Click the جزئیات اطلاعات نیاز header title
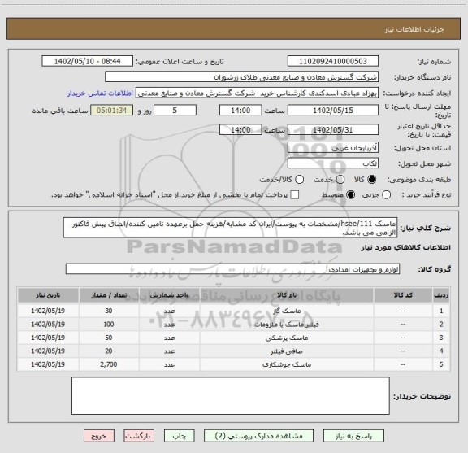The image size is (468, 453). click(414, 29)
